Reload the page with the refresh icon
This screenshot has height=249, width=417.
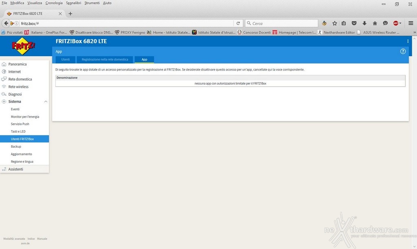pyautogui.click(x=238, y=23)
